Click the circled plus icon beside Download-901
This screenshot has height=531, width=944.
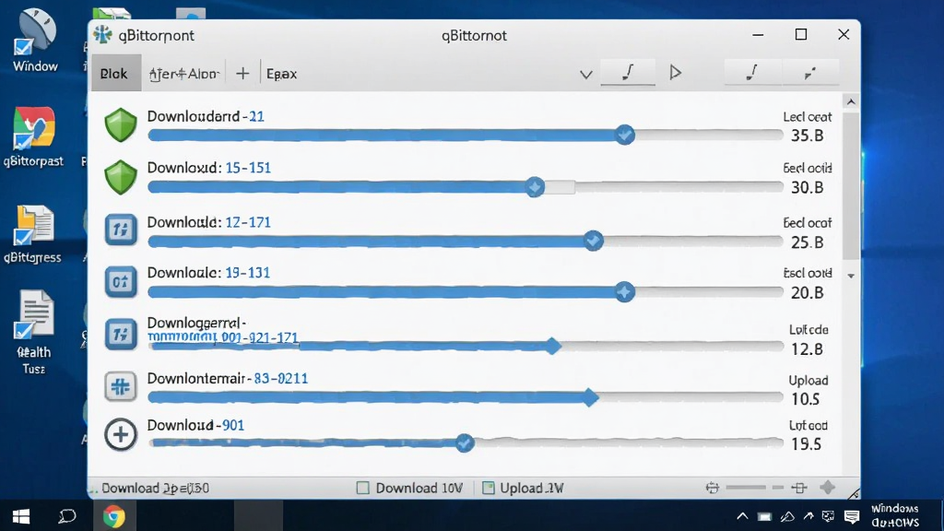pyautogui.click(x=121, y=435)
